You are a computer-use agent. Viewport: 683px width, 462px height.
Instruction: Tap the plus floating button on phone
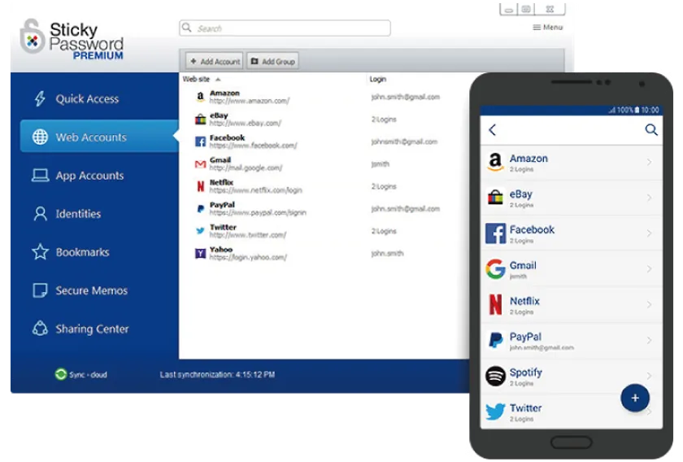635,398
